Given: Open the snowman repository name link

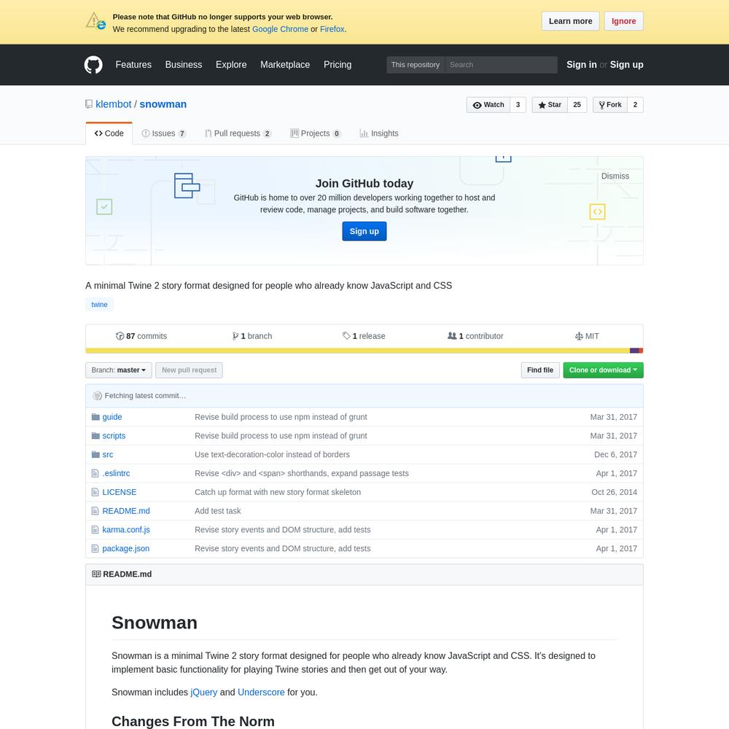Looking at the screenshot, I should pos(163,104).
